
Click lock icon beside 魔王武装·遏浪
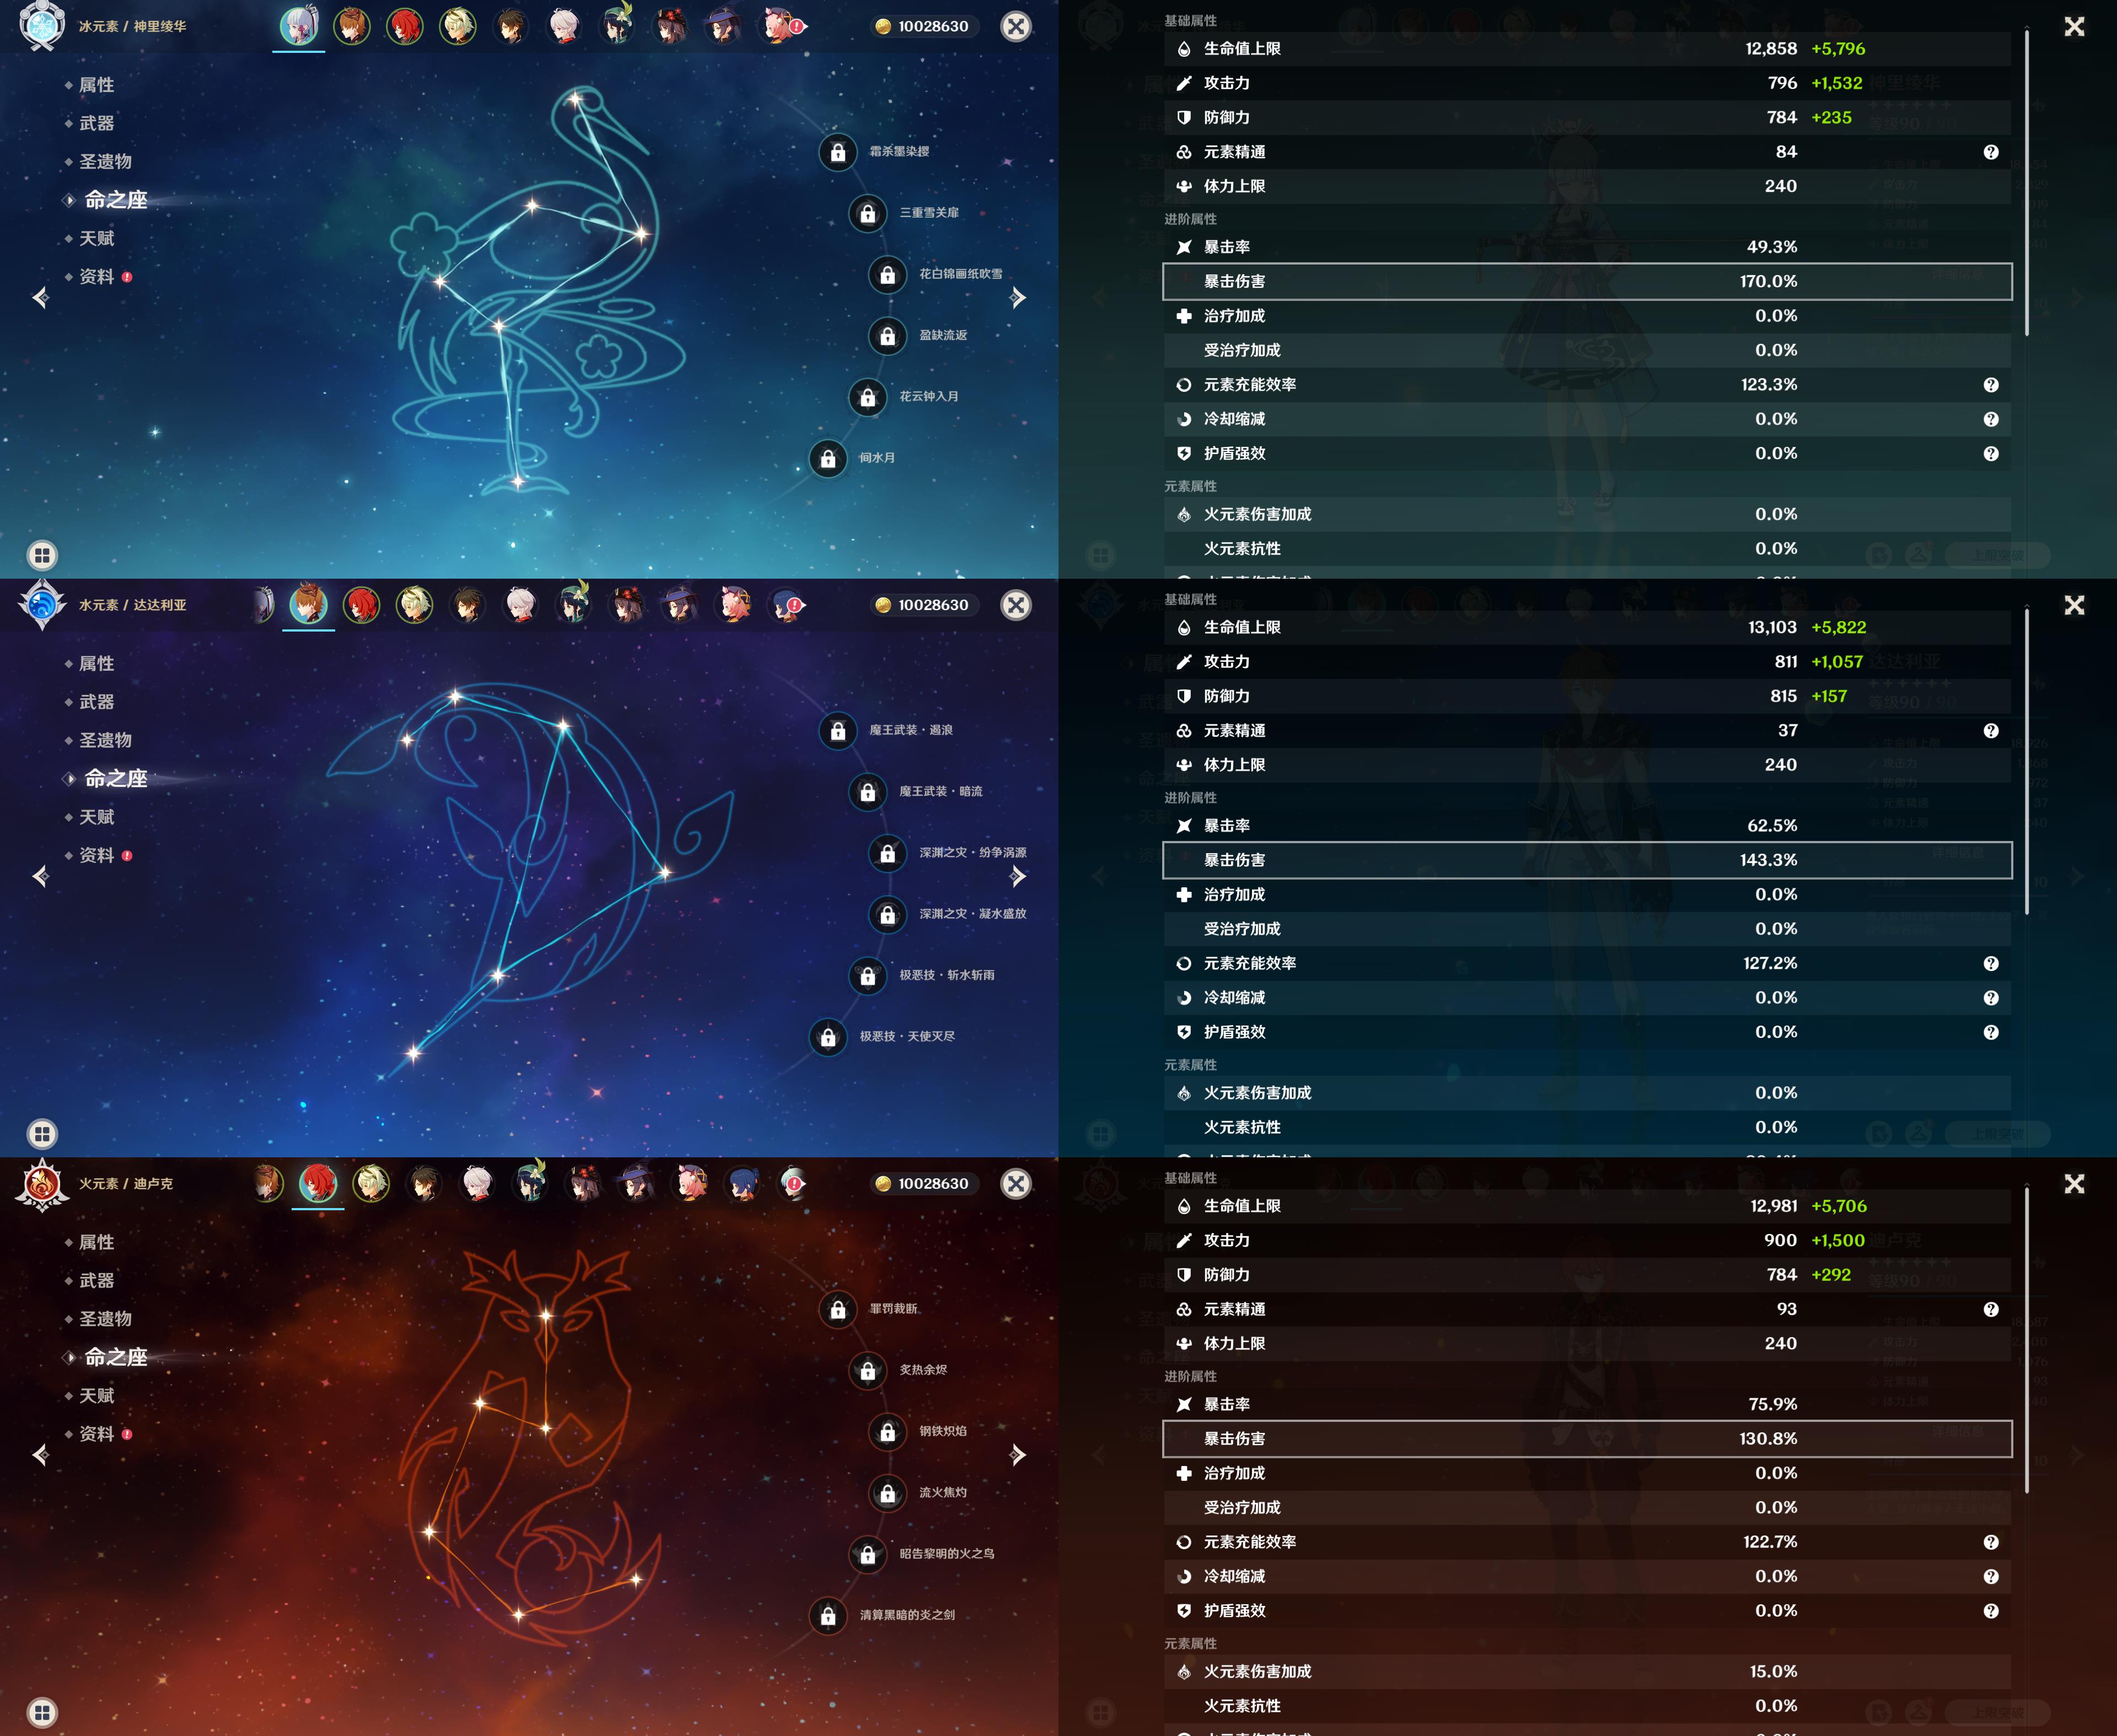839,731
